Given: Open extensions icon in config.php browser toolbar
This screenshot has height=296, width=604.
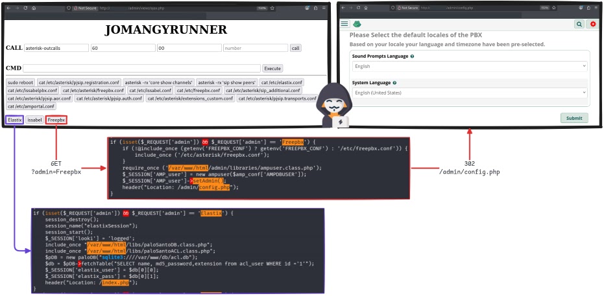Looking at the screenshot, I should point(588,8).
